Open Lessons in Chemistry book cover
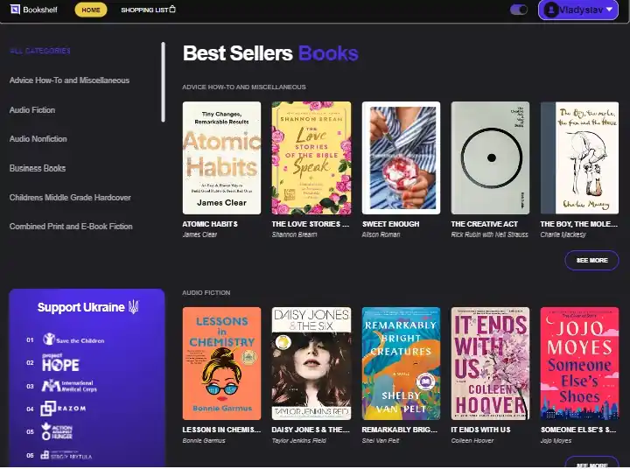630x469 pixels. click(221, 364)
